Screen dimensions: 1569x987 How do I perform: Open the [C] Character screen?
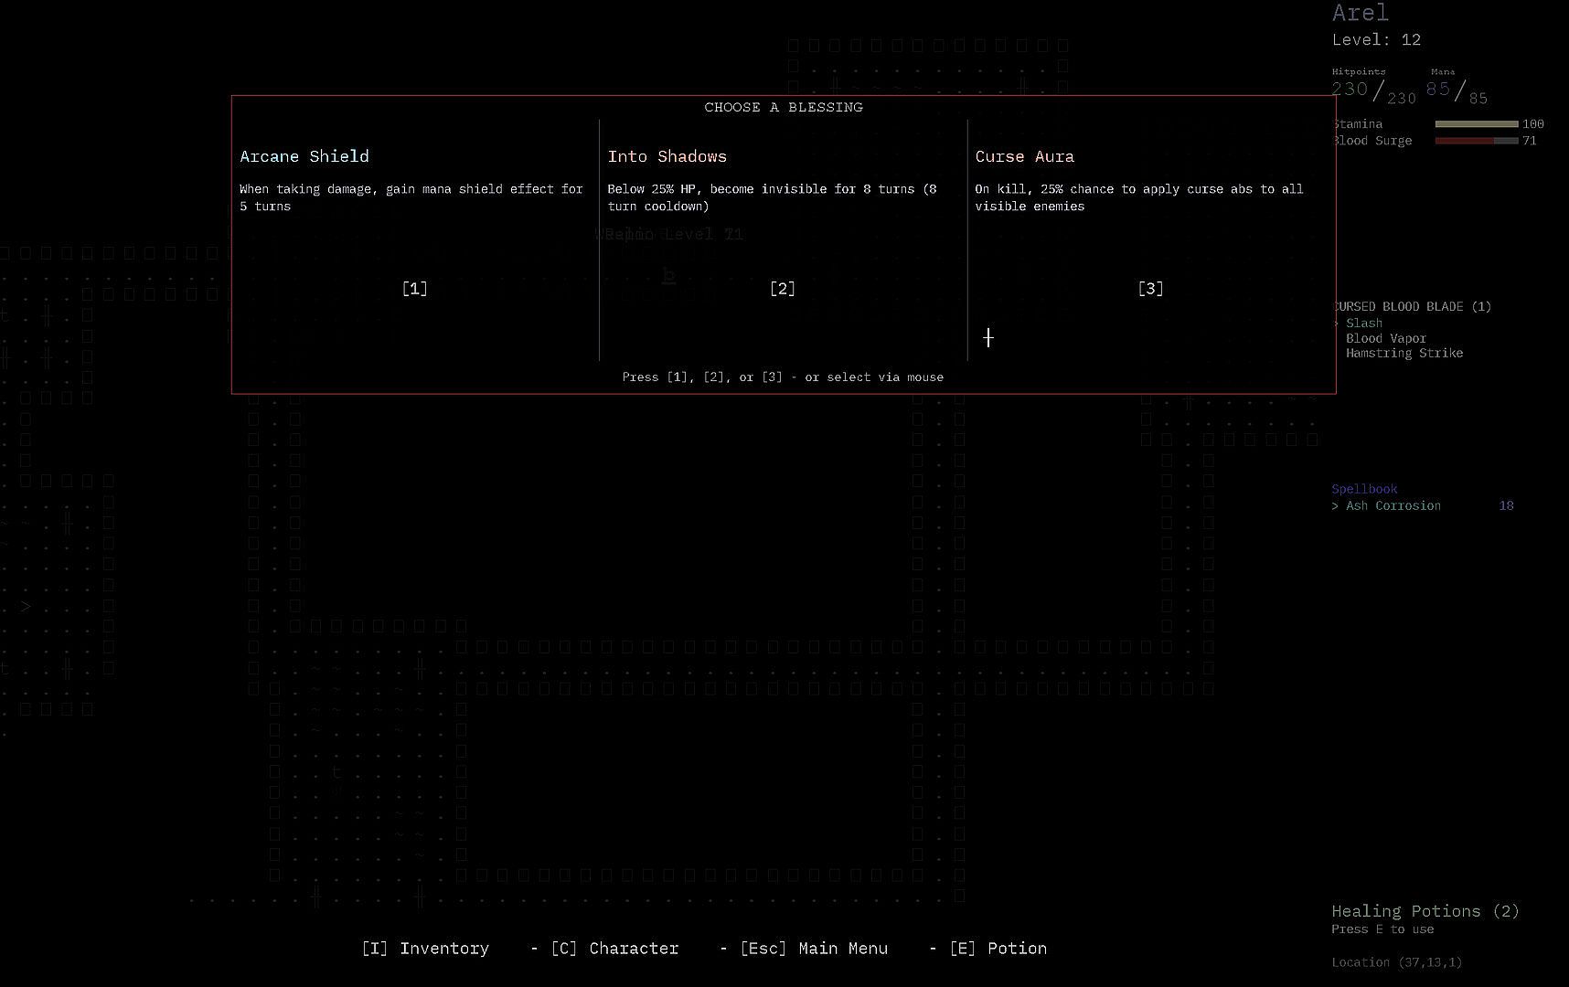pyautogui.click(x=614, y=949)
